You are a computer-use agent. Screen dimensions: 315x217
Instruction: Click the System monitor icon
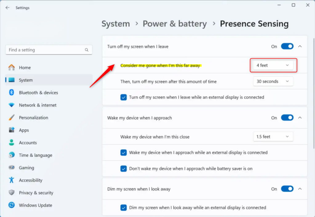(x=11, y=80)
